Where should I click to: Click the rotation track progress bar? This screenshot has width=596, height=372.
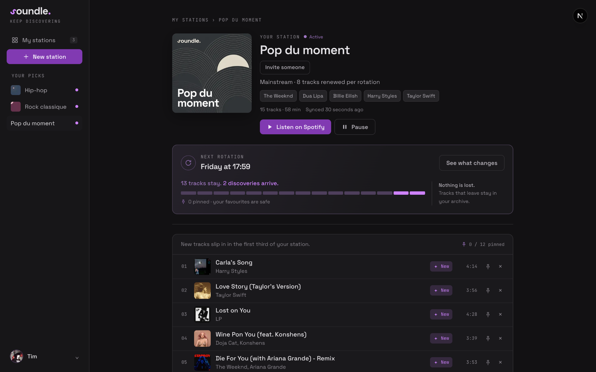pyautogui.click(x=303, y=193)
